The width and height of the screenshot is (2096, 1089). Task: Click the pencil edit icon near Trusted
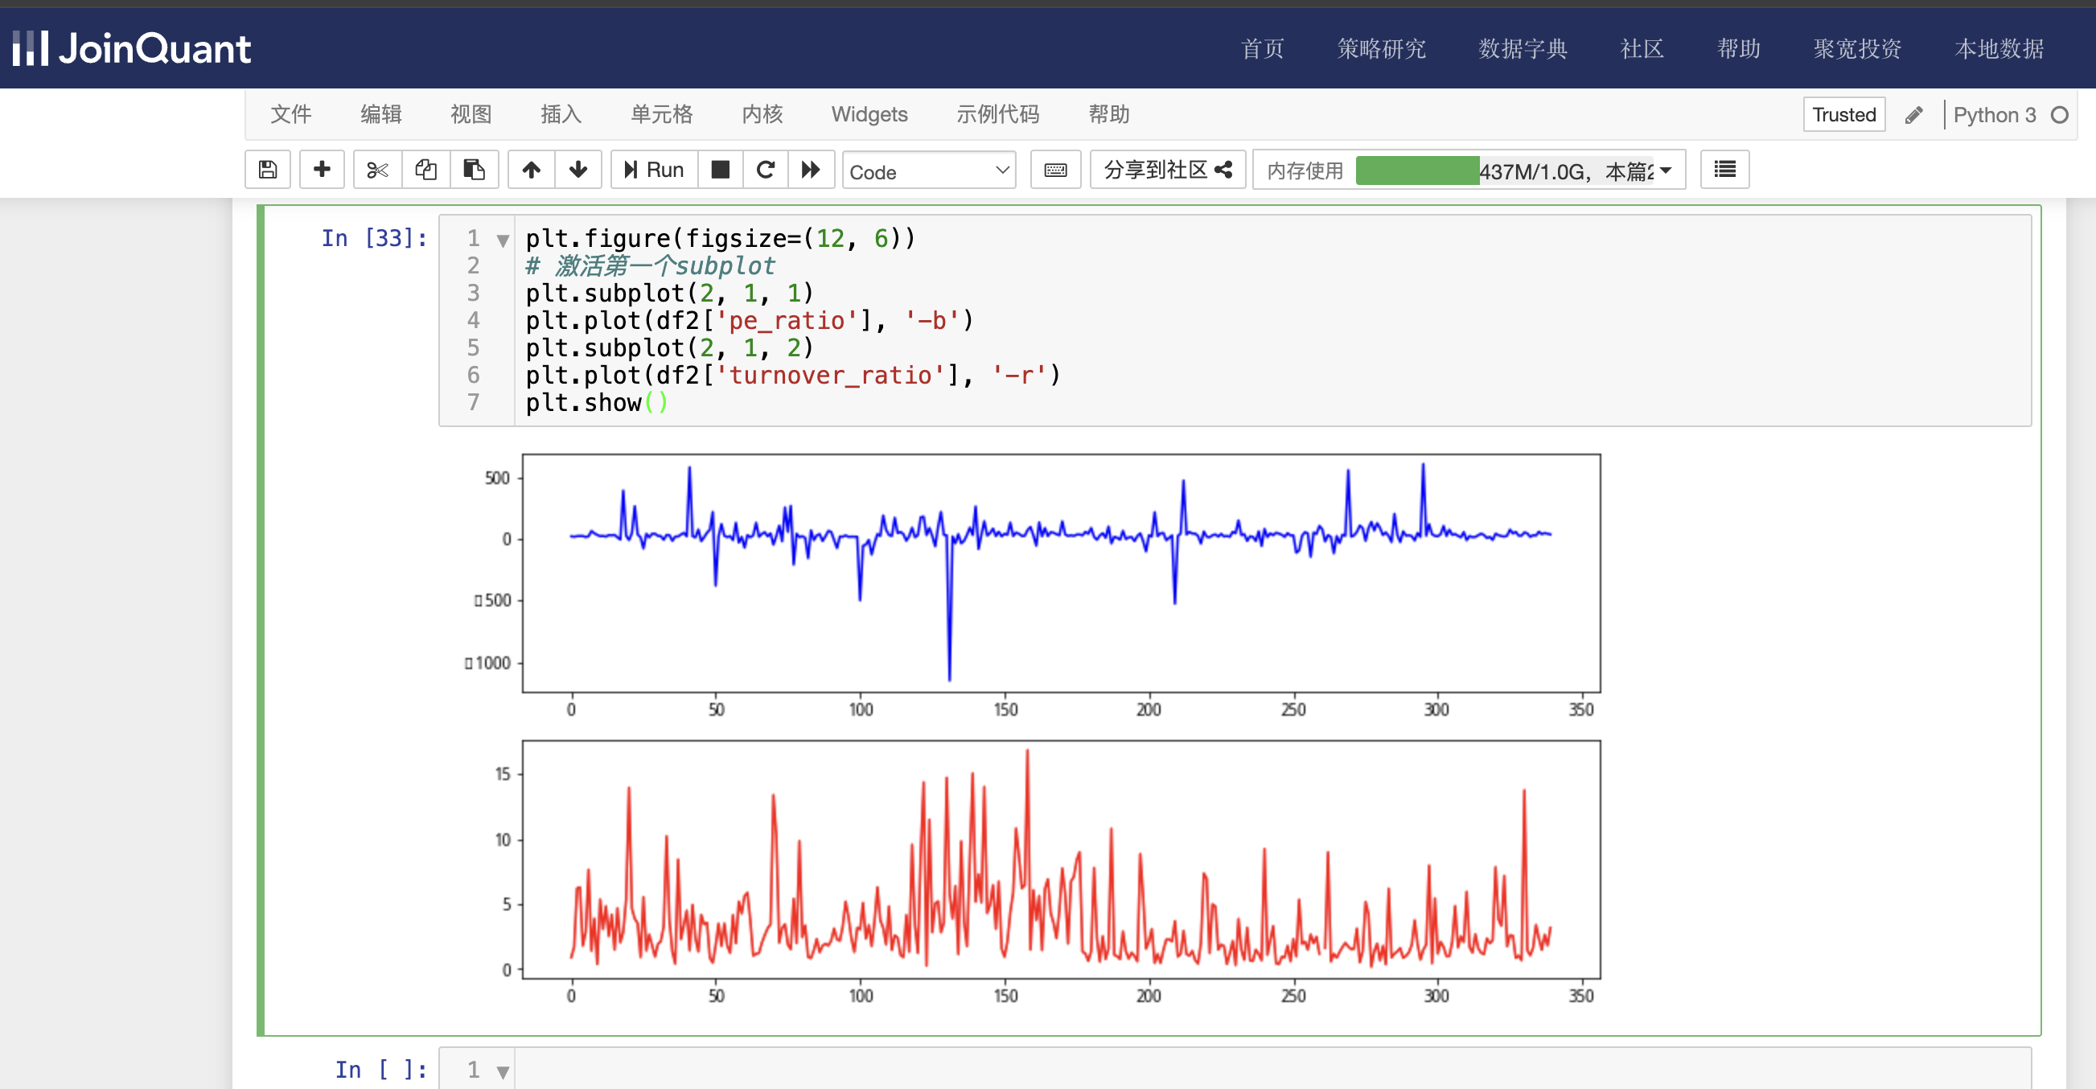pyautogui.click(x=1913, y=115)
